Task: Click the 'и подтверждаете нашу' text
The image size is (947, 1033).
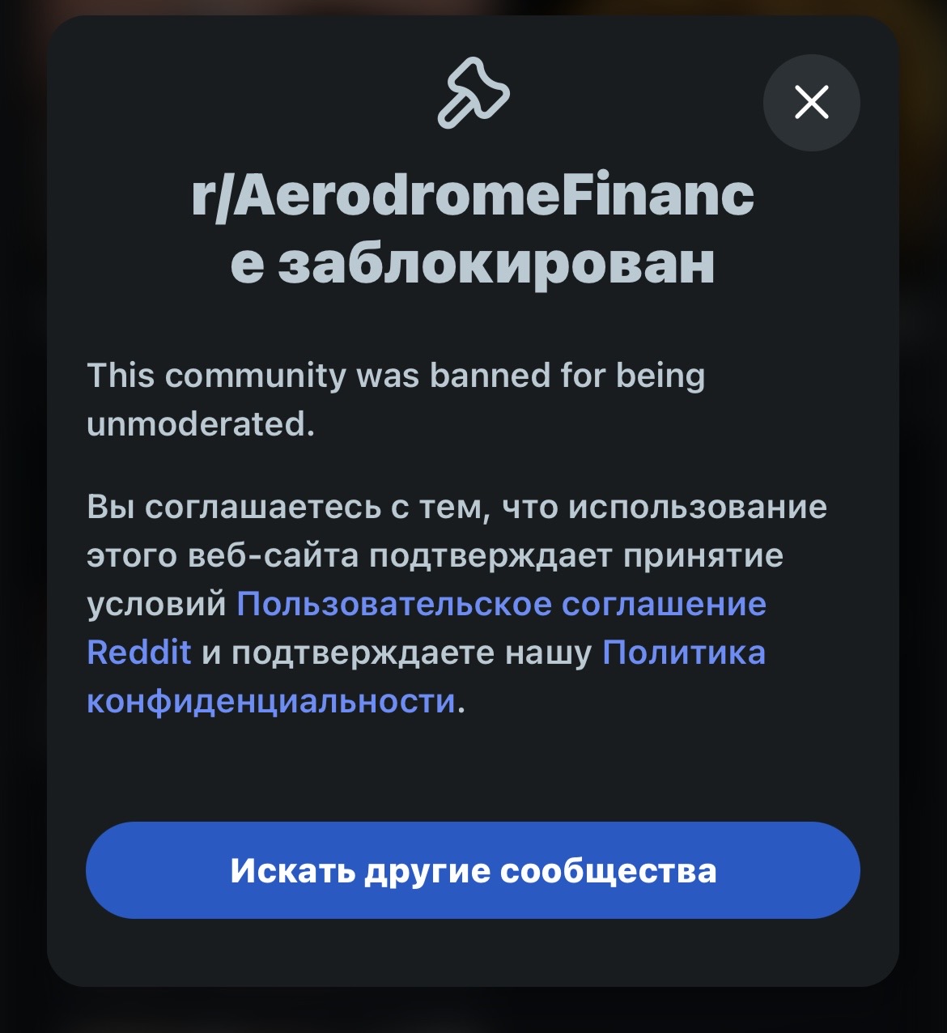Action: pyautogui.click(x=397, y=653)
